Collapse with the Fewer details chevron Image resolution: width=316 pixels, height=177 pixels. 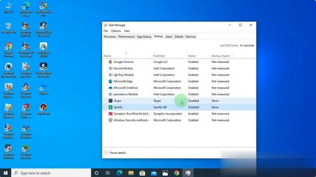pyautogui.click(x=106, y=153)
